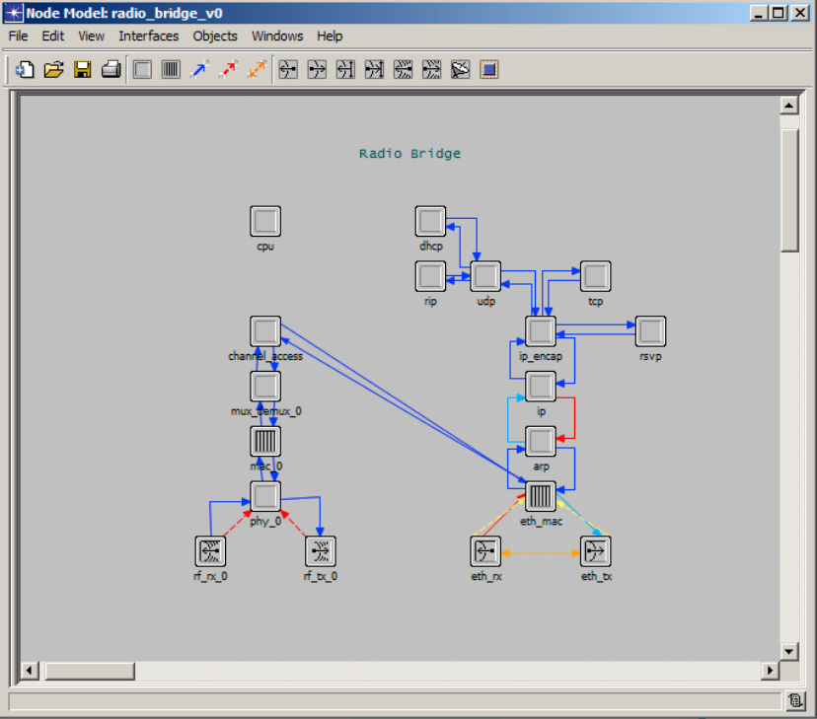Select the bus receiver tool

click(x=345, y=69)
